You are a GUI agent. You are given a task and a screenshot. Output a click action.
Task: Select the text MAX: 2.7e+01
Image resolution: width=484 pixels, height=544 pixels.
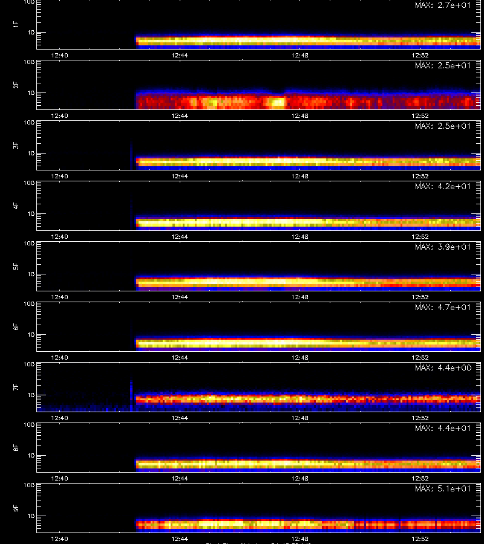(443, 5)
